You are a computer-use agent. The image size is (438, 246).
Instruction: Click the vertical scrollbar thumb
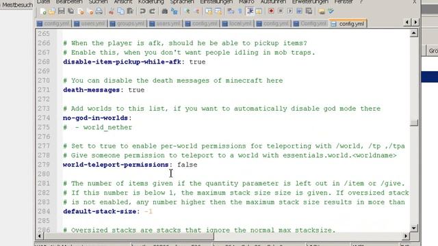pyautogui.click(x=413, y=123)
